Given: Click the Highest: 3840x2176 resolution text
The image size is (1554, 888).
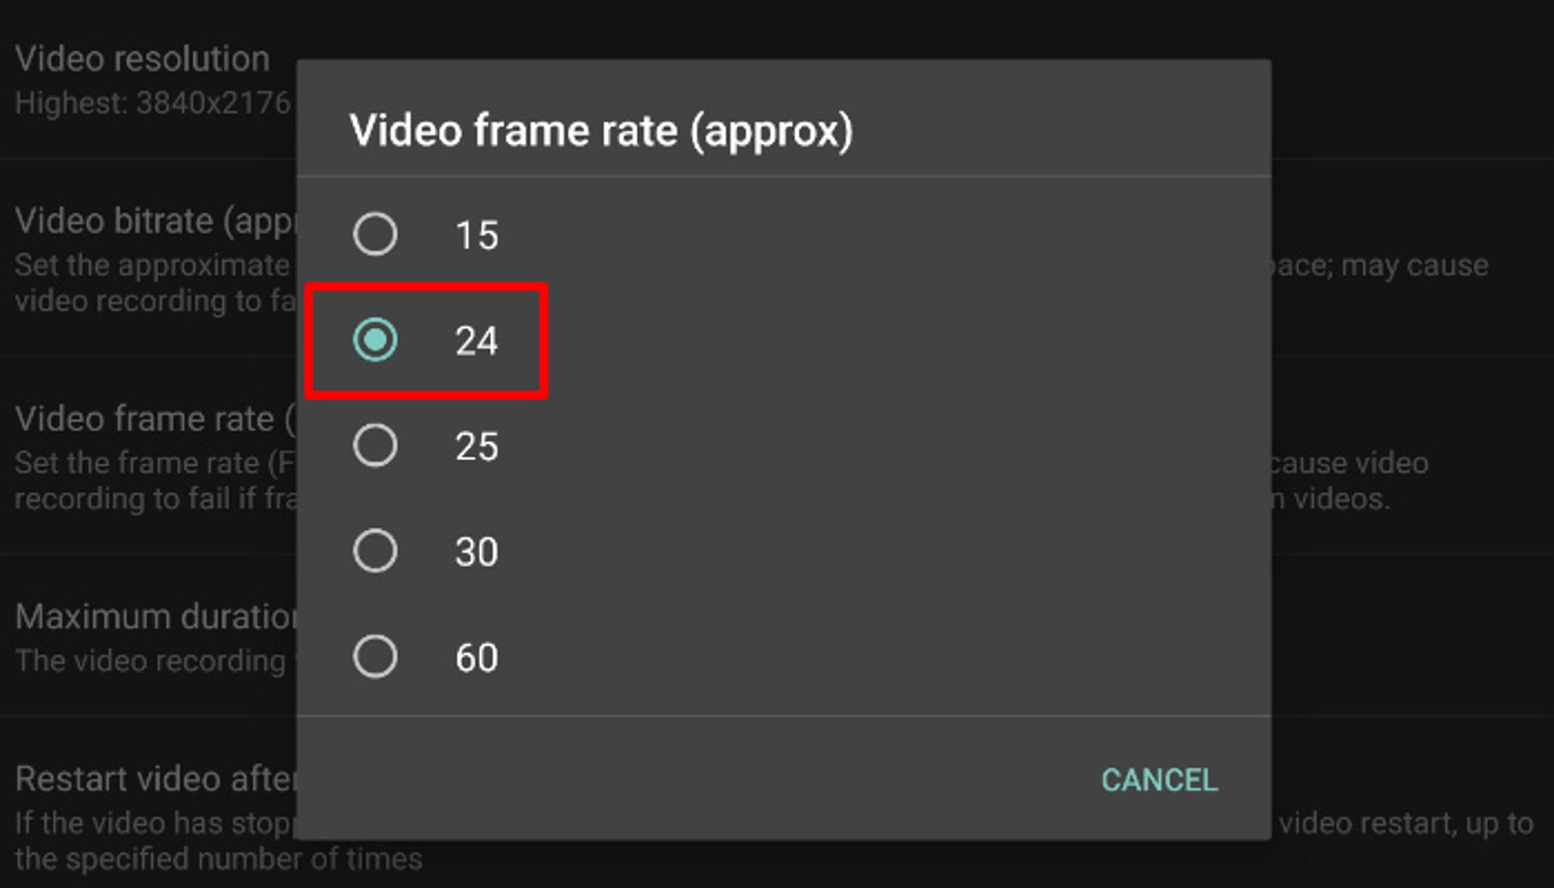Looking at the screenshot, I should pyautogui.click(x=153, y=103).
